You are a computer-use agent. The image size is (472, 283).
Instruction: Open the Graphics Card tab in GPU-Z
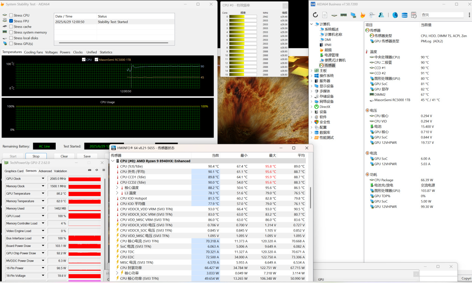pyautogui.click(x=14, y=171)
